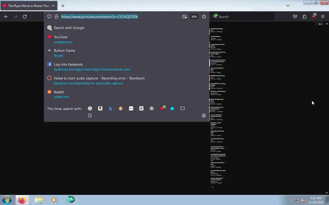Open the media player taskbar icon
Image resolution: width=329 pixels, height=205 pixels.
click(54, 200)
